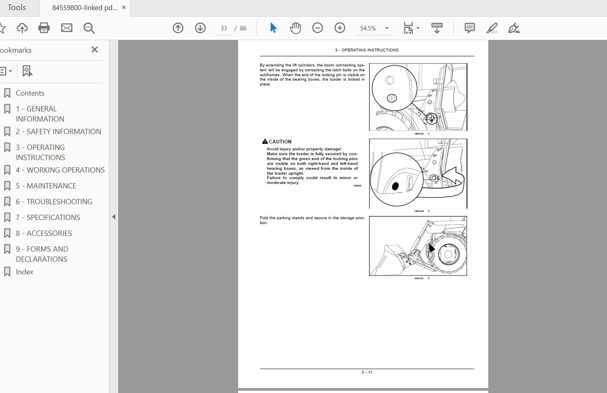The width and height of the screenshot is (607, 393).
Task: Zoom out with the minus icon
Action: click(318, 28)
